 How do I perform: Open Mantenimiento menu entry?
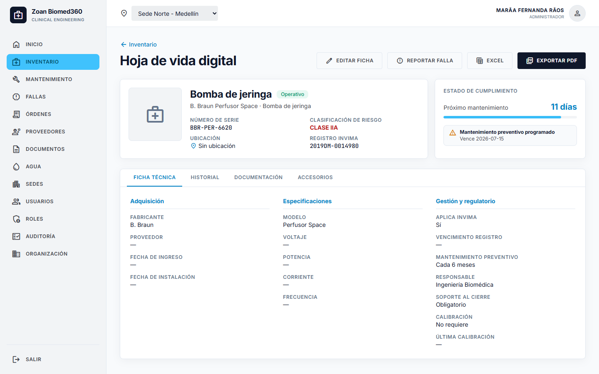[53, 79]
